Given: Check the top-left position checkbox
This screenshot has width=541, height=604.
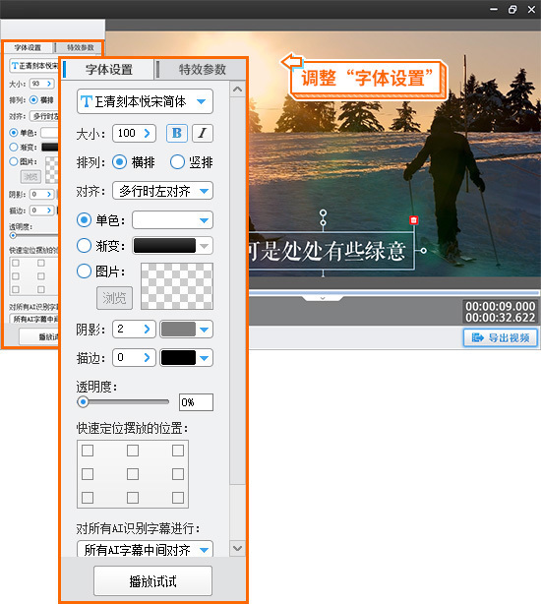Looking at the screenshot, I should tap(88, 451).
